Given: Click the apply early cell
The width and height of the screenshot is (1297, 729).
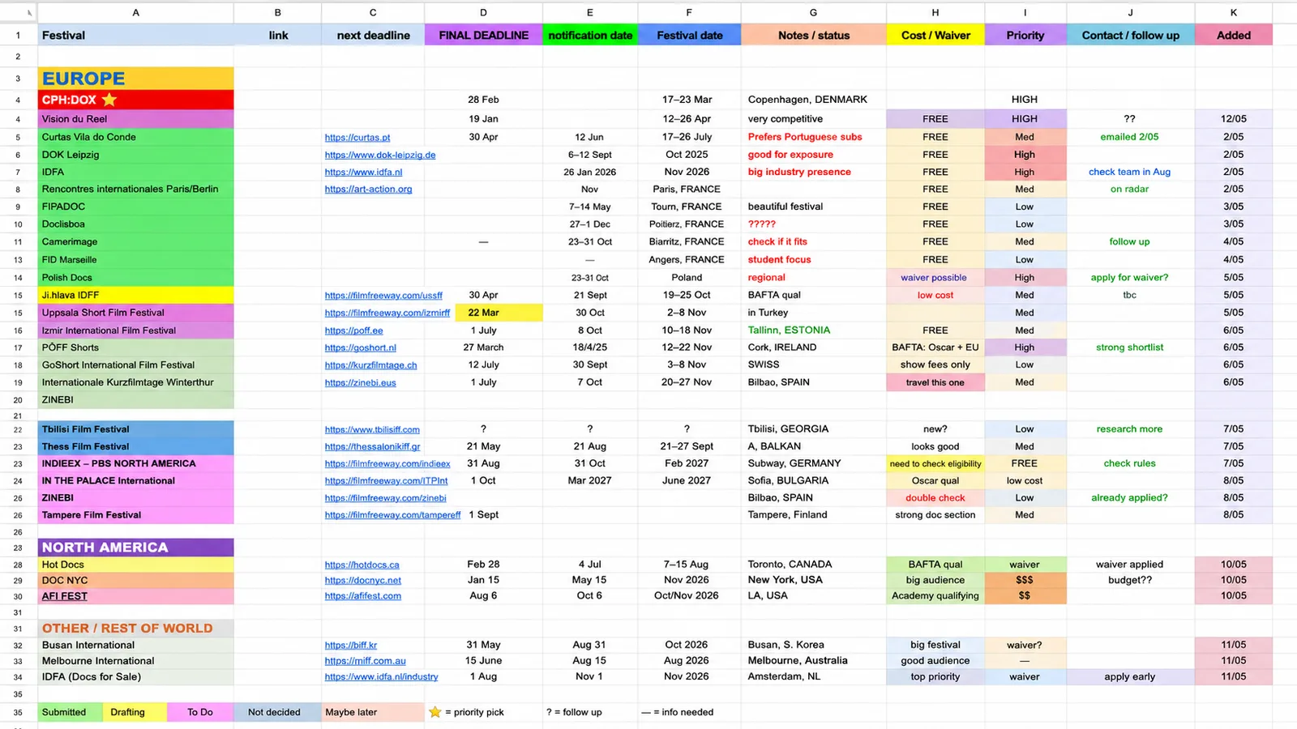Looking at the screenshot, I should [x=1130, y=677].
